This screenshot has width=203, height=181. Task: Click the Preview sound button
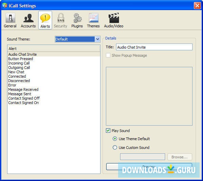point(149,167)
